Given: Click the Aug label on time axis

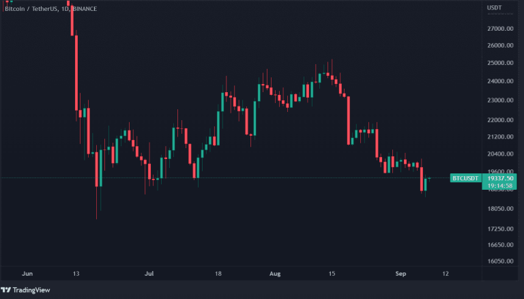Looking at the screenshot, I should (x=275, y=272).
